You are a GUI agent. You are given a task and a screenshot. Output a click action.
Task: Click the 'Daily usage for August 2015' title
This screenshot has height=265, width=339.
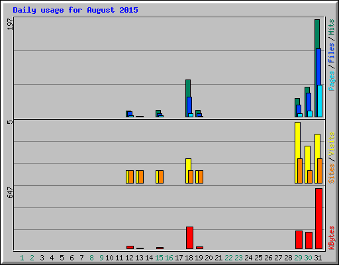coord(75,10)
